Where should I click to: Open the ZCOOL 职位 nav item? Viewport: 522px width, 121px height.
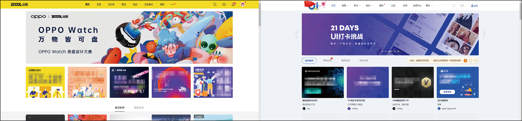[x=124, y=4]
